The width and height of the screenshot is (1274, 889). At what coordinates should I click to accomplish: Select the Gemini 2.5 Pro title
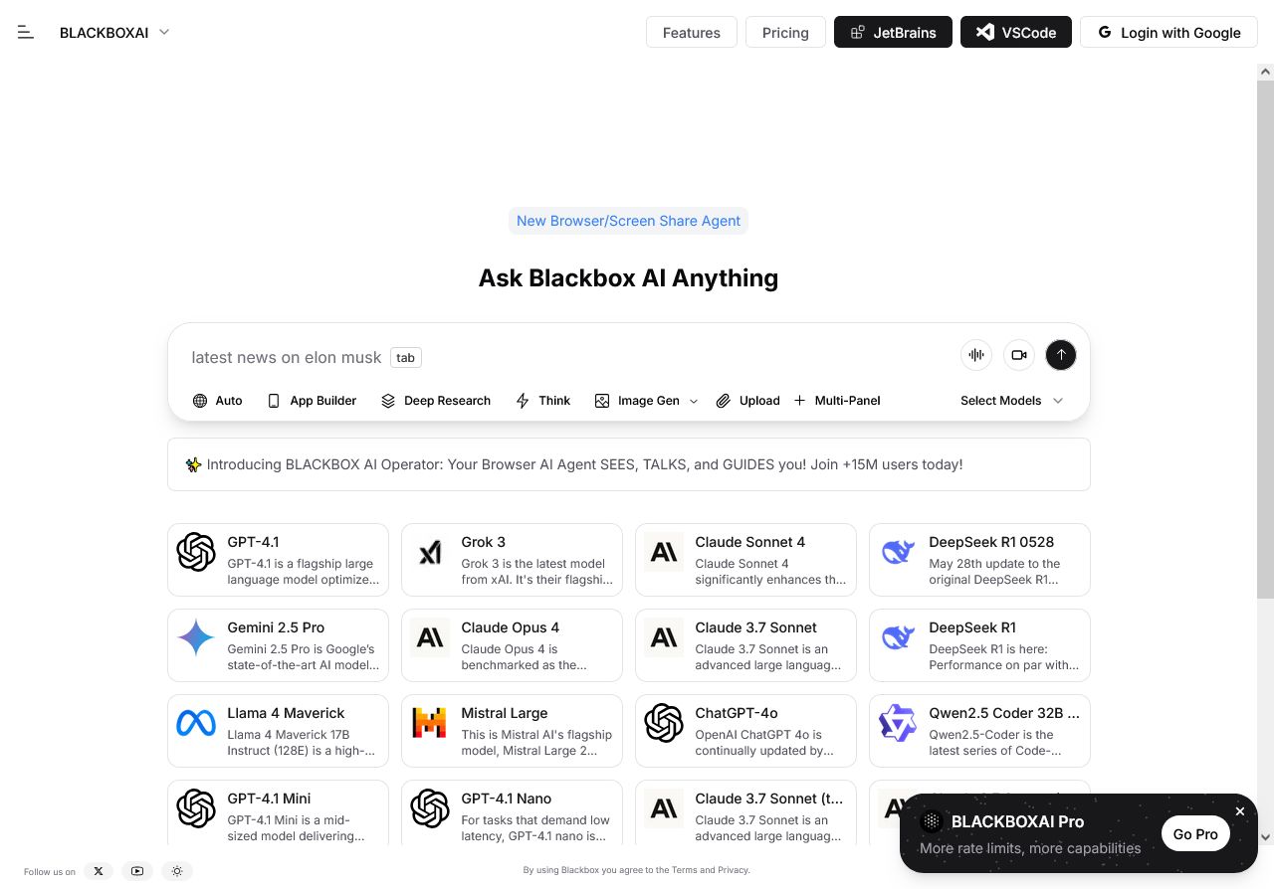276,627
